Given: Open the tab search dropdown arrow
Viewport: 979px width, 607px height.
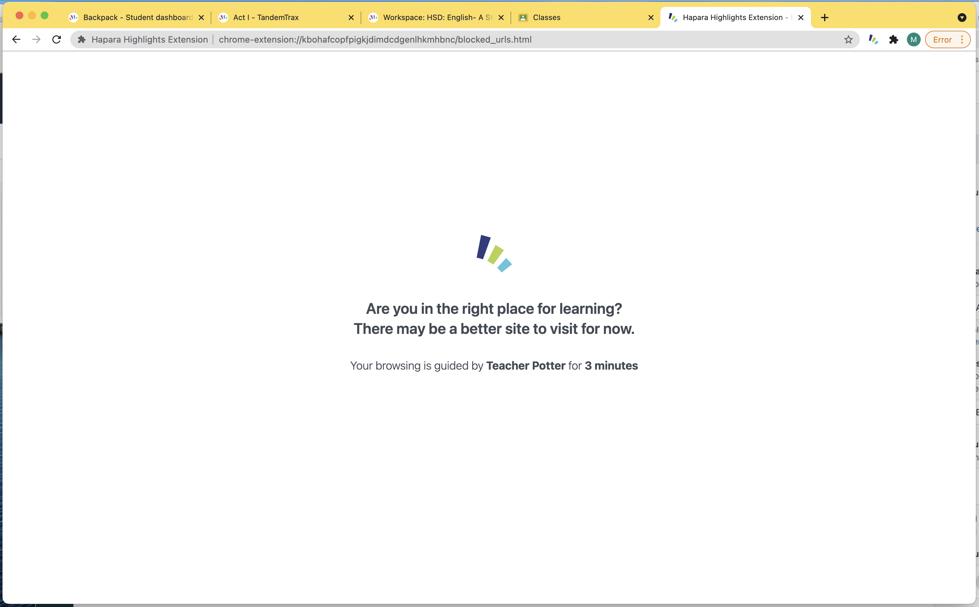Looking at the screenshot, I should click(x=962, y=18).
